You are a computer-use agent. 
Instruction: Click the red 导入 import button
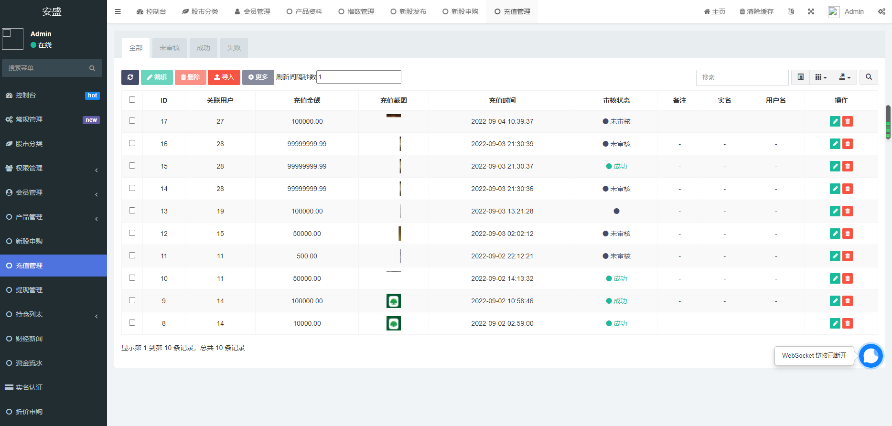pos(224,77)
